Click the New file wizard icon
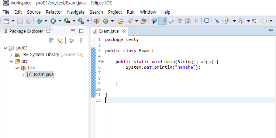Screen dimensions: 276x138 tap(6, 21)
